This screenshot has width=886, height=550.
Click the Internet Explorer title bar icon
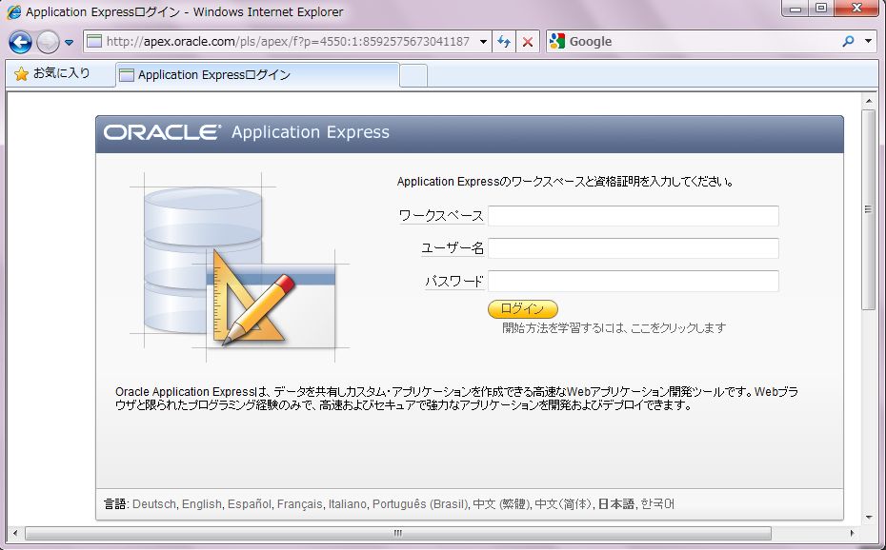[14, 11]
